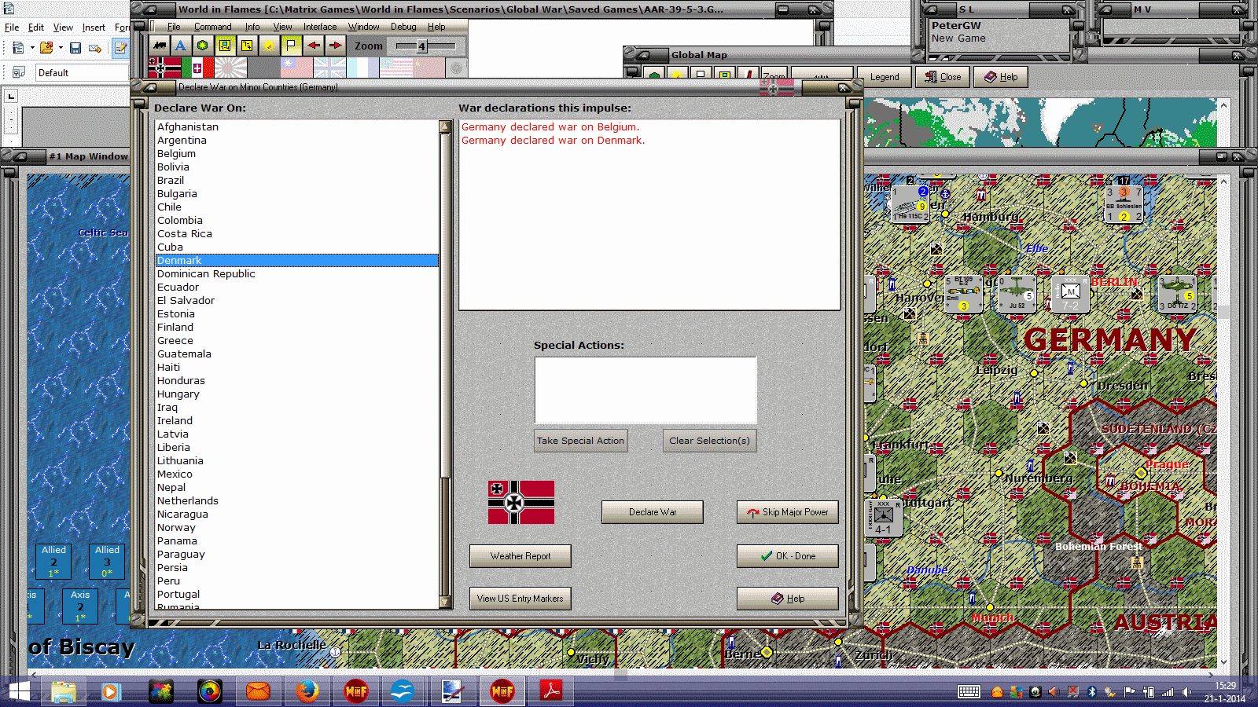Viewport: 1258px width, 707px height.
Task: Click the red right arrow toolbar button
Action: [x=336, y=46]
